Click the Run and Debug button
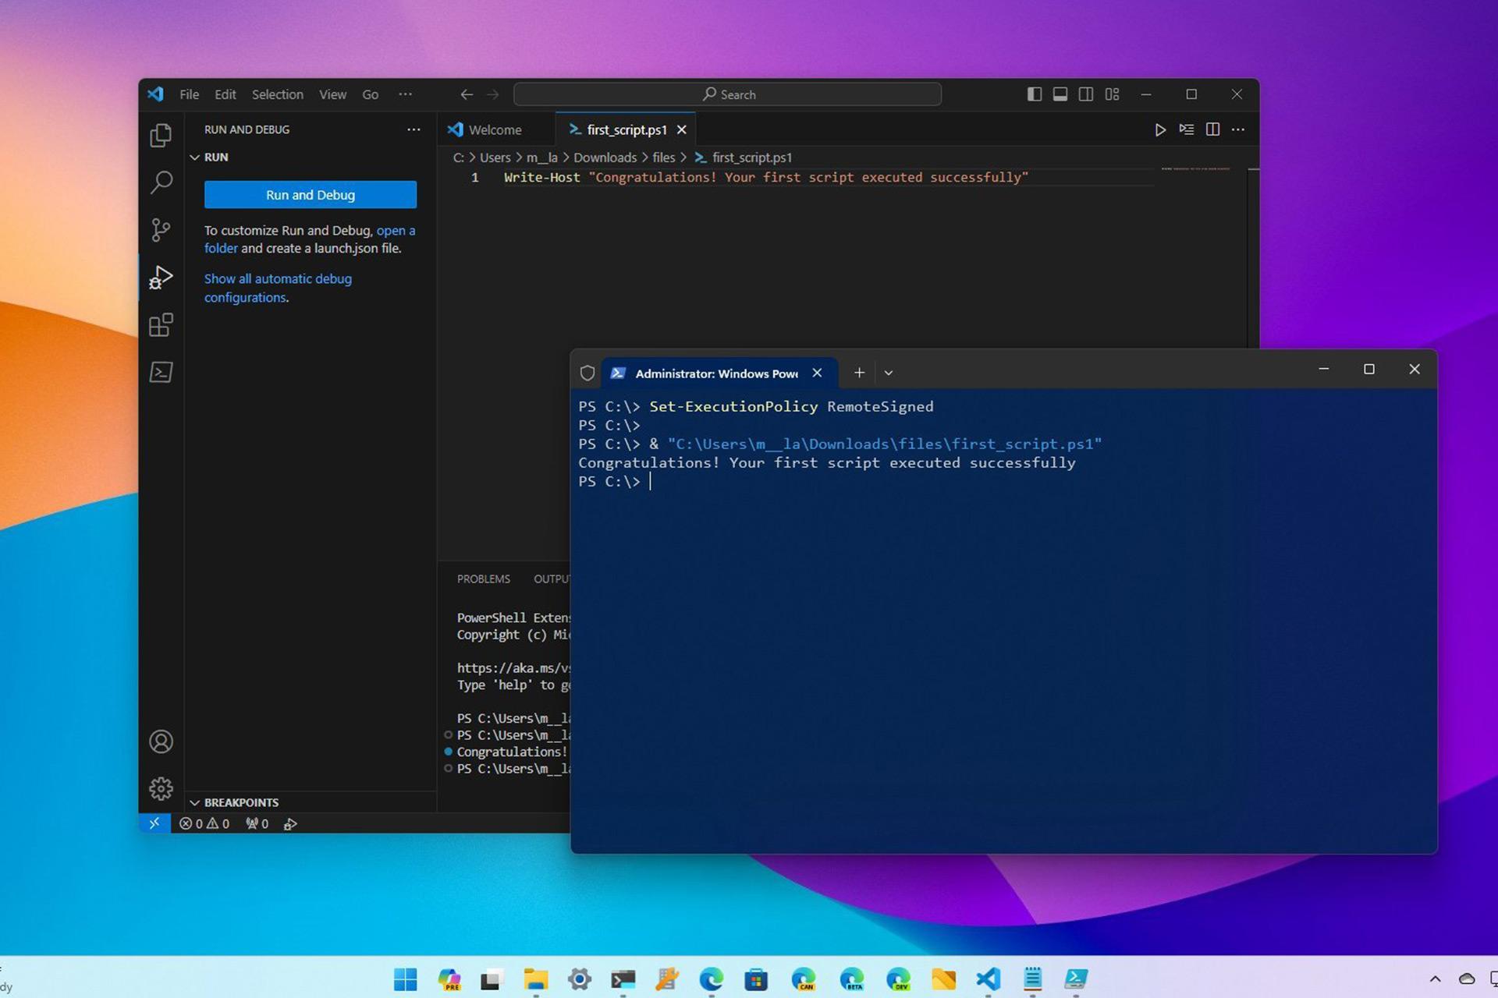The image size is (1498, 998). pos(310,194)
